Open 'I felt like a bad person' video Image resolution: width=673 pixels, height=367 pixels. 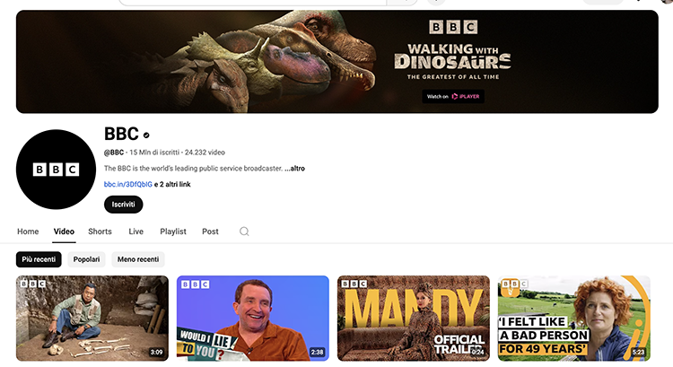point(574,318)
